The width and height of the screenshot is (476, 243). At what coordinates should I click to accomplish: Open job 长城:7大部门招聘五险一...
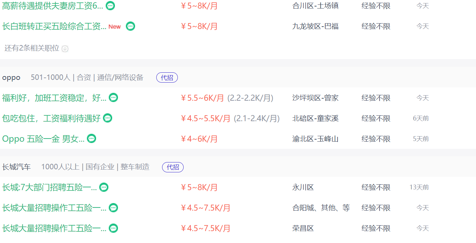tap(50, 187)
